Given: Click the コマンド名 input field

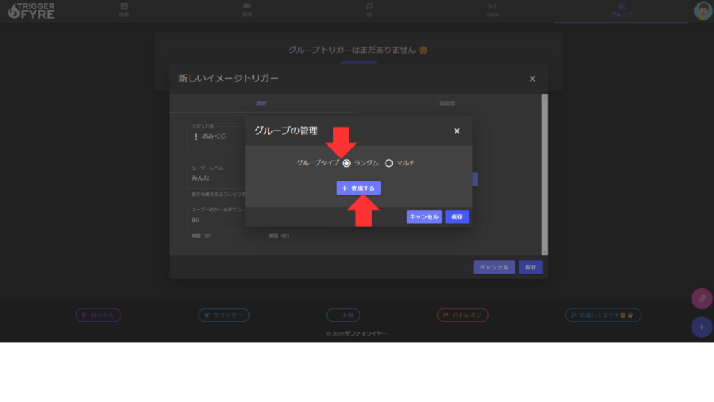Looking at the screenshot, I should [216, 136].
